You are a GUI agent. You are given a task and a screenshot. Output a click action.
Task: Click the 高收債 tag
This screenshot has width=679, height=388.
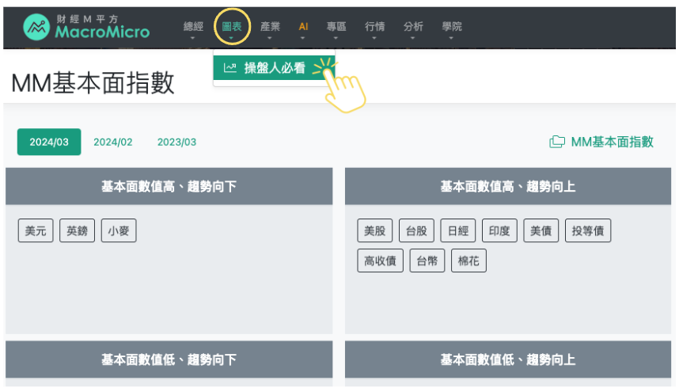click(380, 261)
